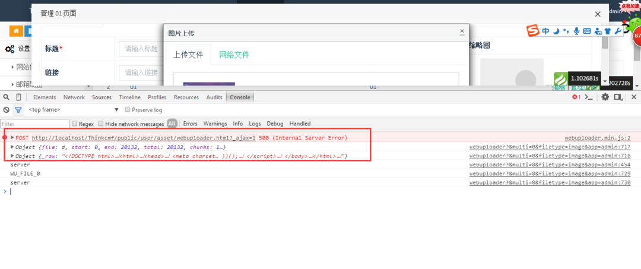Click the console Filter text field
The width and height of the screenshot is (641, 269).
(35, 124)
